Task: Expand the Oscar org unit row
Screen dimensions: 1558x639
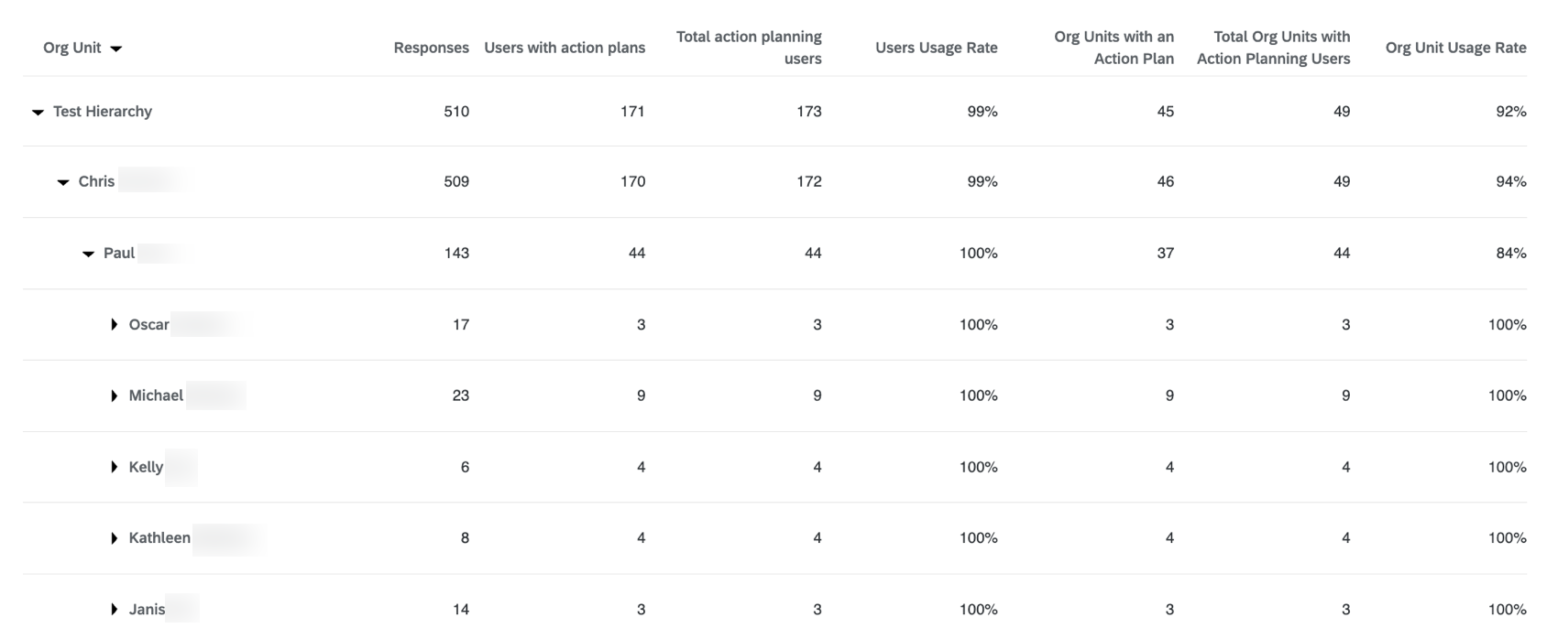Action: [115, 324]
